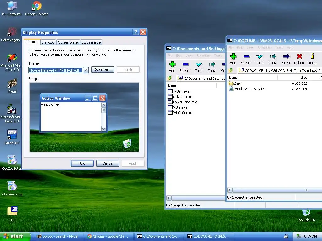Image resolution: width=322 pixels, height=241 pixels.
Task: Click Extract in front 7-Zip Temp window
Action: click(x=246, y=59)
